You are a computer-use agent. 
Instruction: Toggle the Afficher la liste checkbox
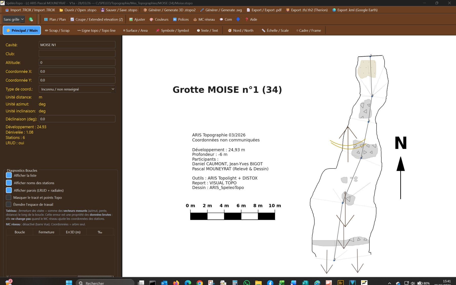[9, 175]
